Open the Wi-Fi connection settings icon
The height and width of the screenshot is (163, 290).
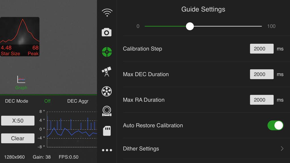(x=107, y=13)
